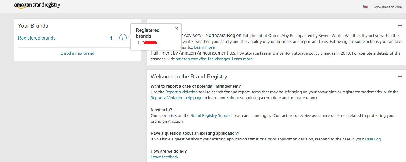Open Learn more for the weather advisory
Image resolution: width=406 pixels, height=162 pixels.
204,47
